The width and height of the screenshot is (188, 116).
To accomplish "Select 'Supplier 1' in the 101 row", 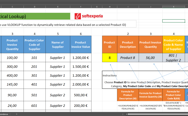I will (58, 58).
